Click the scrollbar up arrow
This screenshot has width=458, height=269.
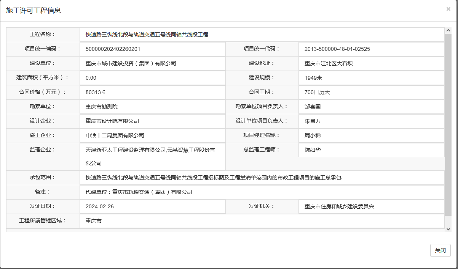click(448, 31)
